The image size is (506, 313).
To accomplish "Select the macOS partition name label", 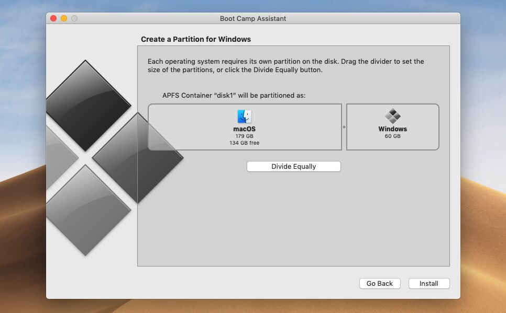I will click(x=244, y=129).
